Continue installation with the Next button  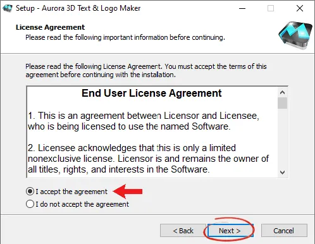[x=230, y=231]
